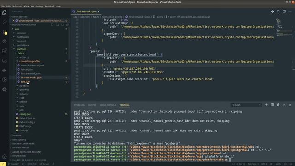
Task: Switch to the Output panel tab
Action: coord(92,105)
